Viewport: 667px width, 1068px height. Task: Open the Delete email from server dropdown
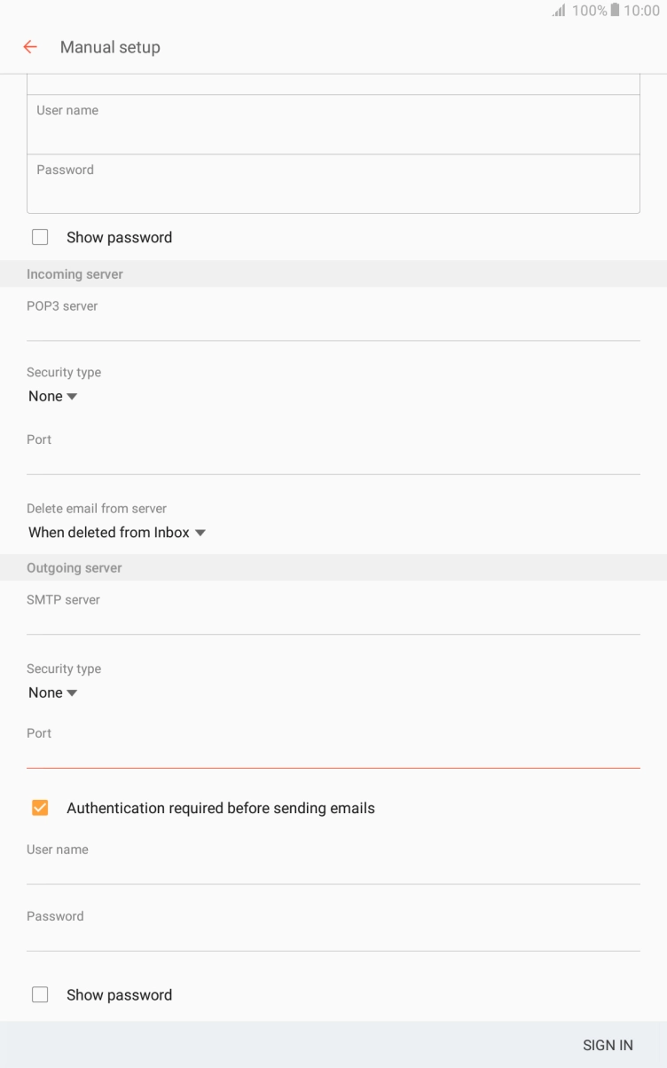[116, 532]
